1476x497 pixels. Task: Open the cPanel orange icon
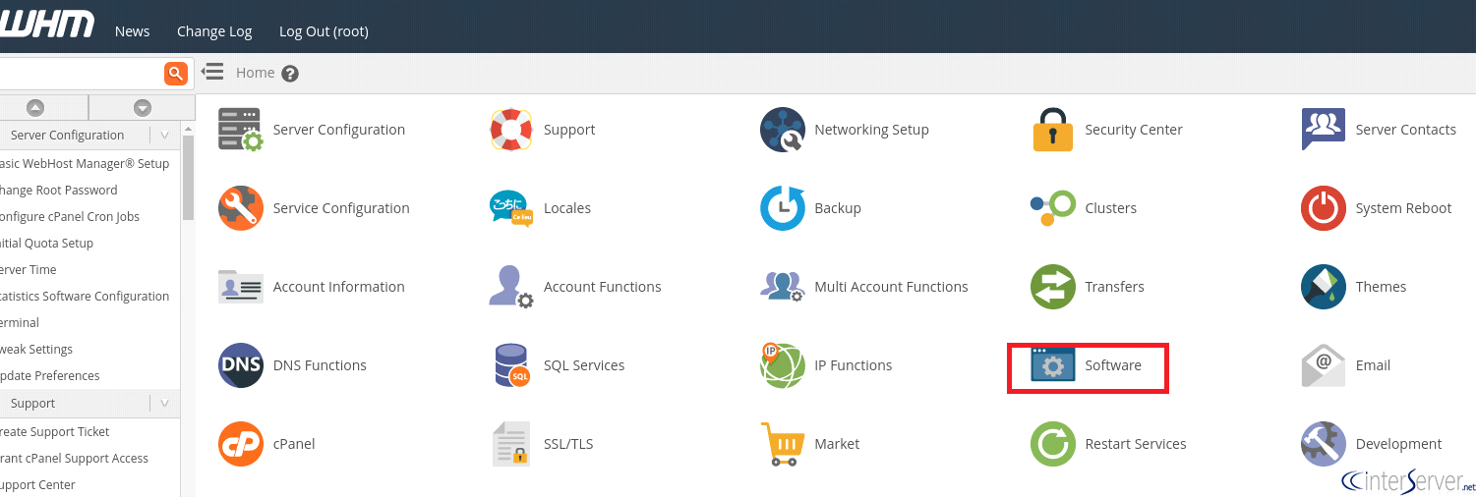(x=241, y=444)
